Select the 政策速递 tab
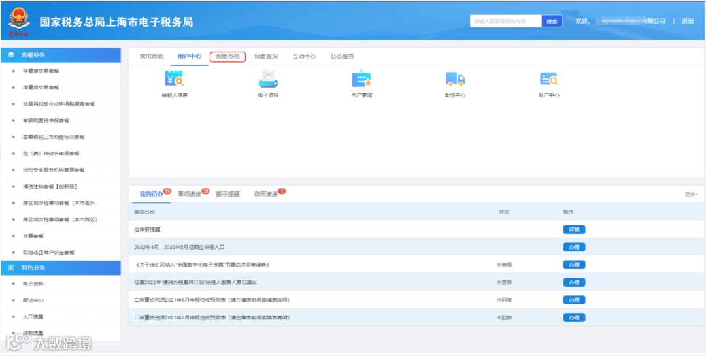This screenshot has height=356, width=706. point(265,194)
